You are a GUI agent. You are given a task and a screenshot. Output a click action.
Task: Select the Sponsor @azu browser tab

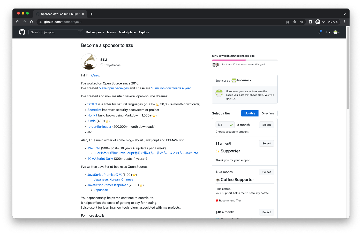pyautogui.click(x=60, y=14)
